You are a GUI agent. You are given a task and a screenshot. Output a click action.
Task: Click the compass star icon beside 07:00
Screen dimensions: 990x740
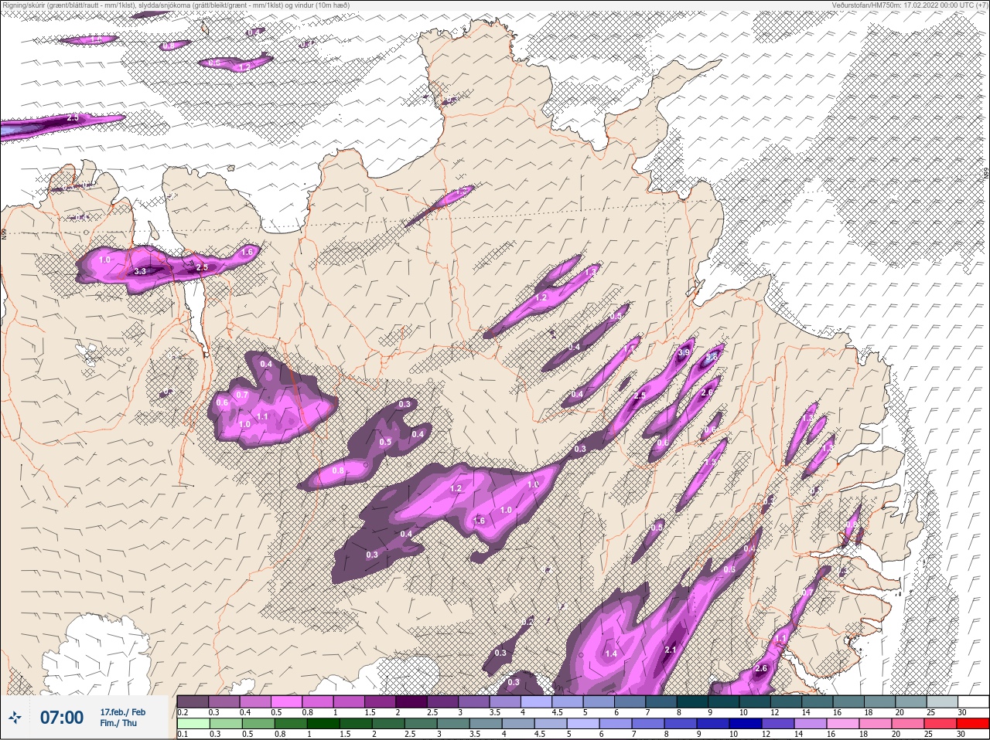coord(14,718)
